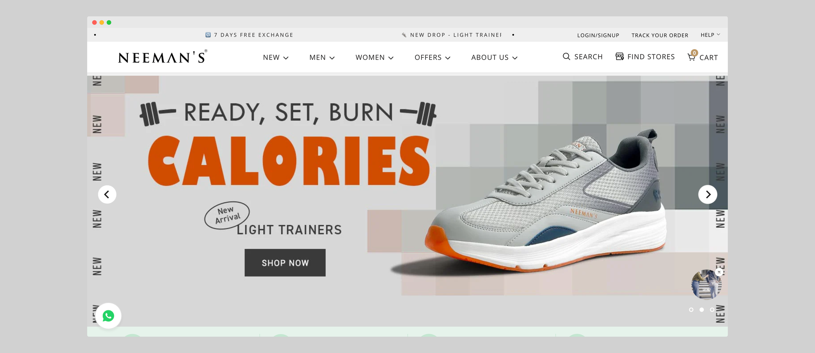Open the OFFERS menu
815x353 pixels.
(432, 57)
